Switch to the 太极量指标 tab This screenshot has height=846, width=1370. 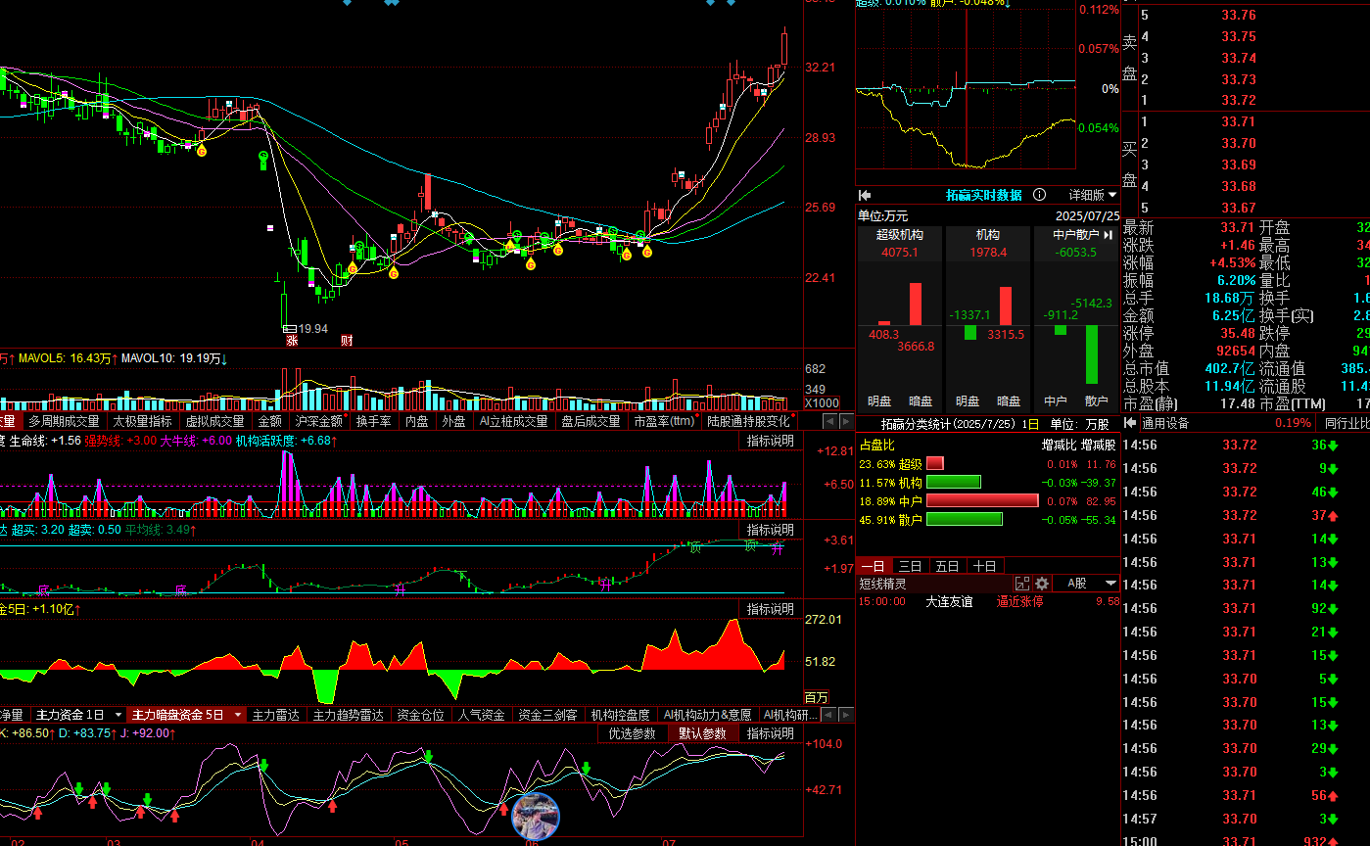[x=142, y=421]
